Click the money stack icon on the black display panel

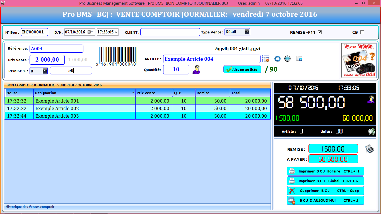[x=371, y=131]
